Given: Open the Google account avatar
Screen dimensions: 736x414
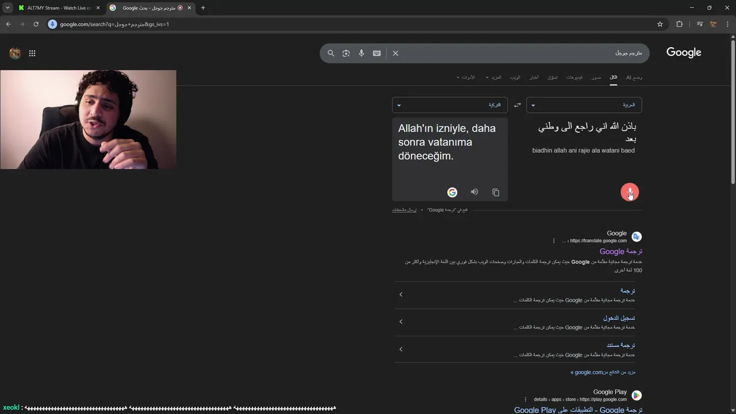Looking at the screenshot, I should pos(16,53).
